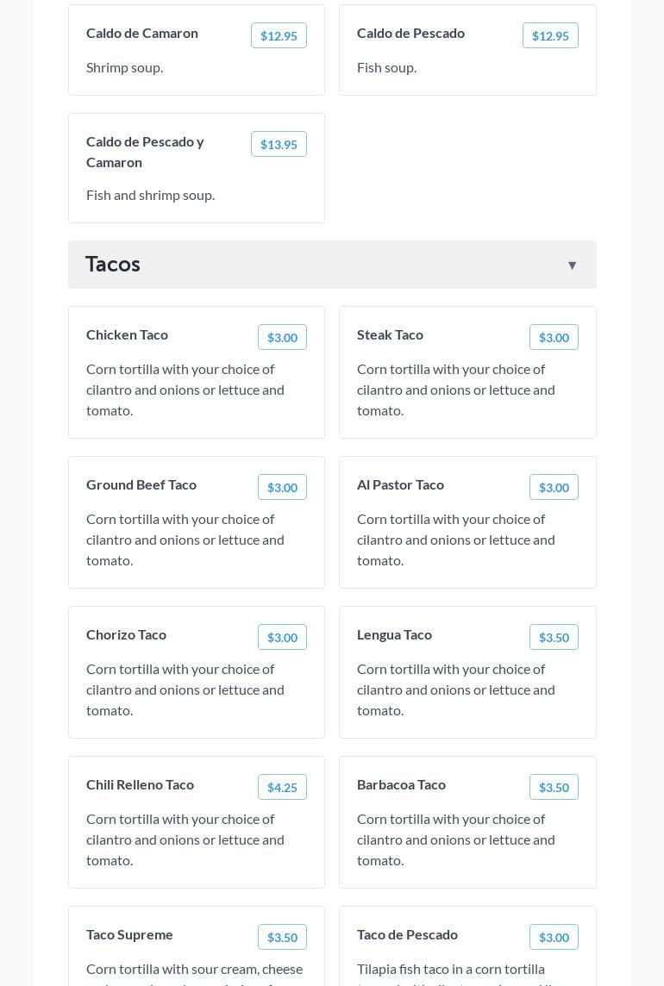Open the Caldo de Pescado y Camaron title
This screenshot has width=664, height=986.
[145, 152]
